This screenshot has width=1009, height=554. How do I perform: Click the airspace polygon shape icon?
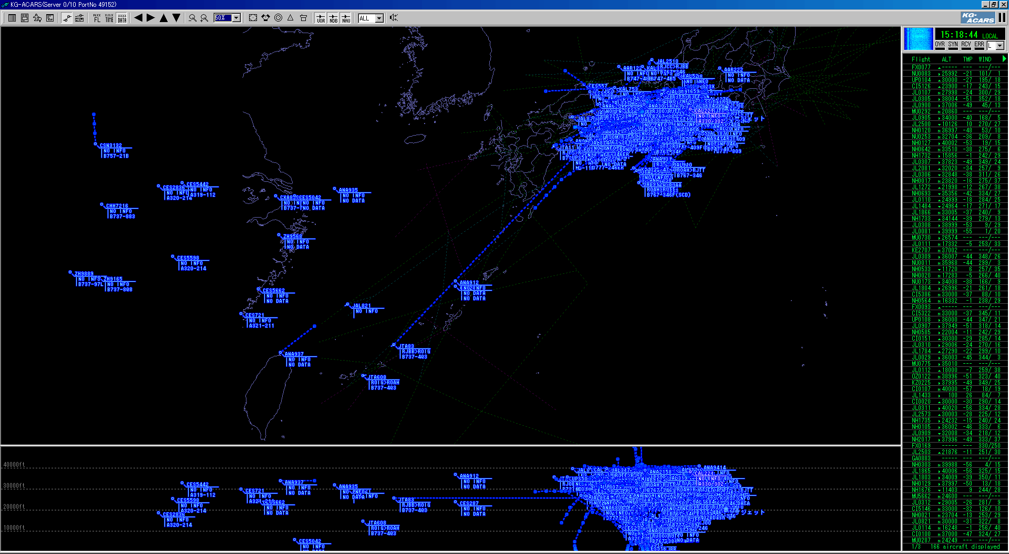coord(265,18)
